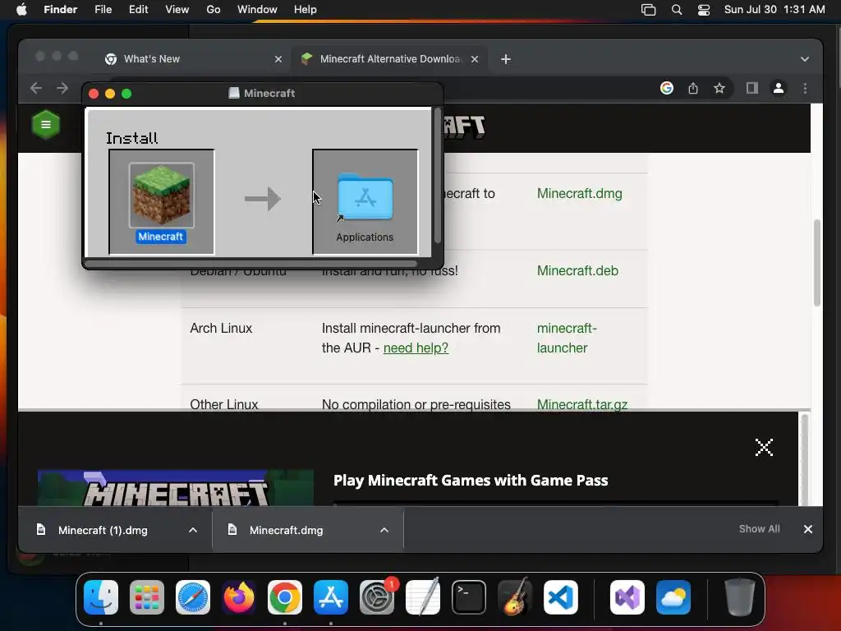The height and width of the screenshot is (631, 841).
Task: Download Minecraft.dmg link
Action: click(579, 193)
